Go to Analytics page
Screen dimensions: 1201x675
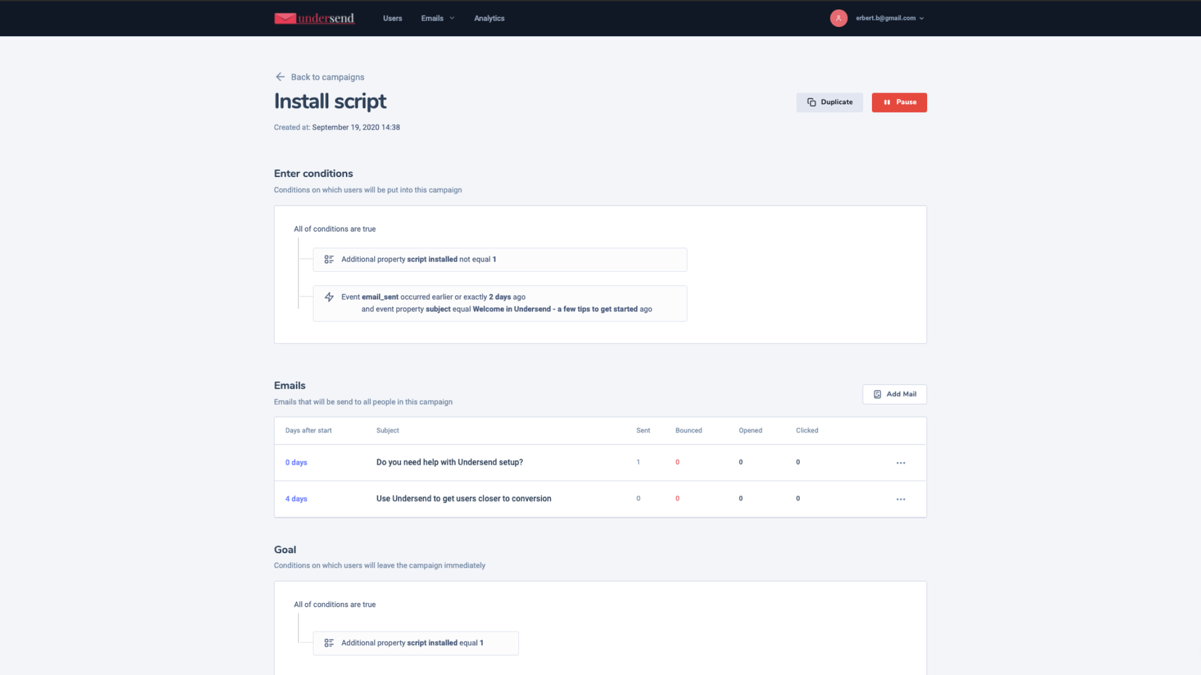489,18
